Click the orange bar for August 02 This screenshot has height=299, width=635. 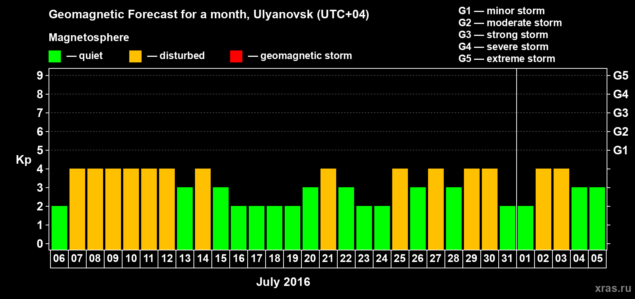(543, 209)
